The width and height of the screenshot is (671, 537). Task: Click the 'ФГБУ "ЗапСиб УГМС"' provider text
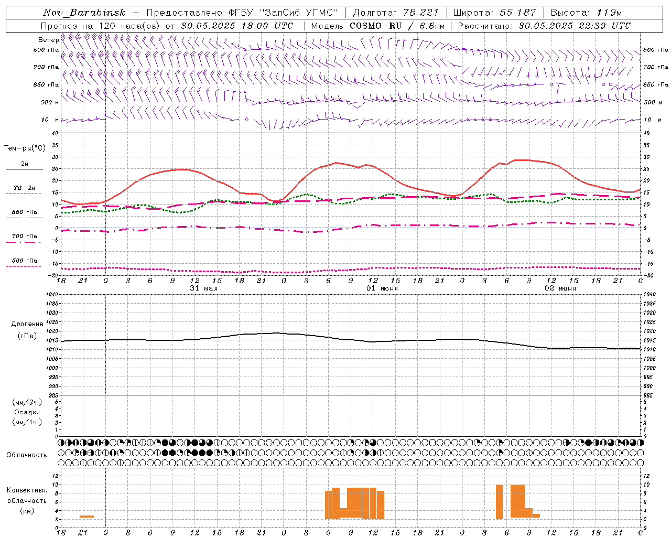[284, 13]
